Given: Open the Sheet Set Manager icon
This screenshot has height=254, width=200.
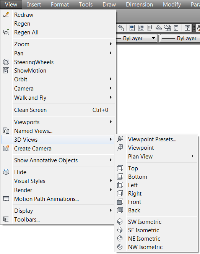Looking at the screenshot, I should (x=158, y=28).
